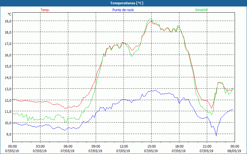Click the 08/05/19 date label
Image resolution: width=247 pixels, height=154 pixels.
pyautogui.click(x=234, y=151)
